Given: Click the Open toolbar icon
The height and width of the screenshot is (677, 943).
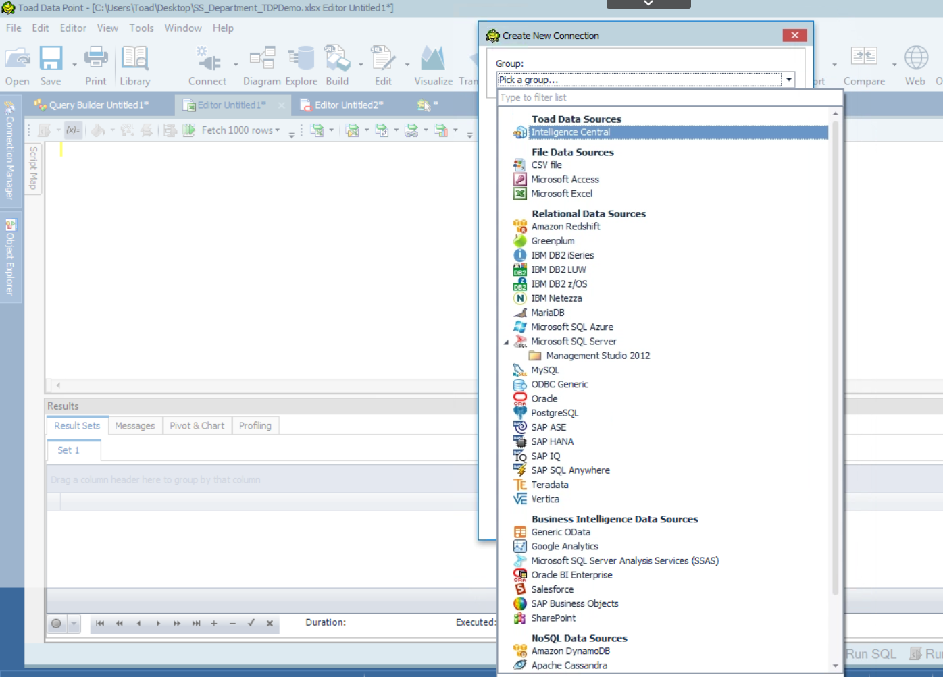Looking at the screenshot, I should pos(18,66).
